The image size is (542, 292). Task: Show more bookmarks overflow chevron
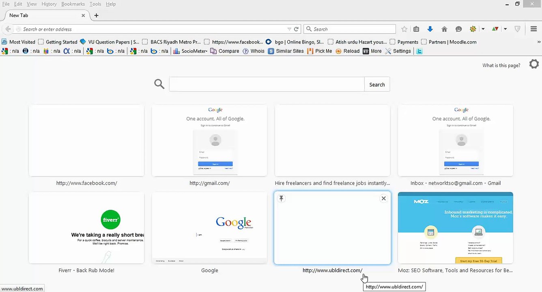tap(539, 42)
